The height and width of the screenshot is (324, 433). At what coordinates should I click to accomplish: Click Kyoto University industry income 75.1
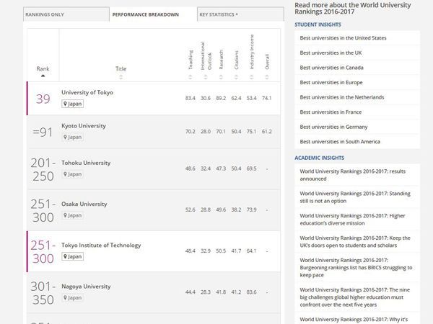(252, 132)
